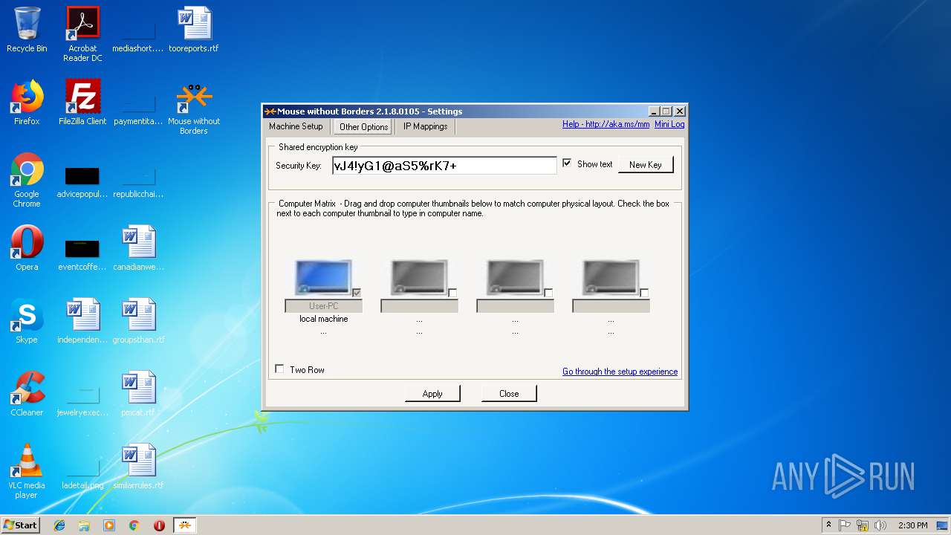Open pmcat.rtf document
Screen dimensions: 951x535
point(138,394)
